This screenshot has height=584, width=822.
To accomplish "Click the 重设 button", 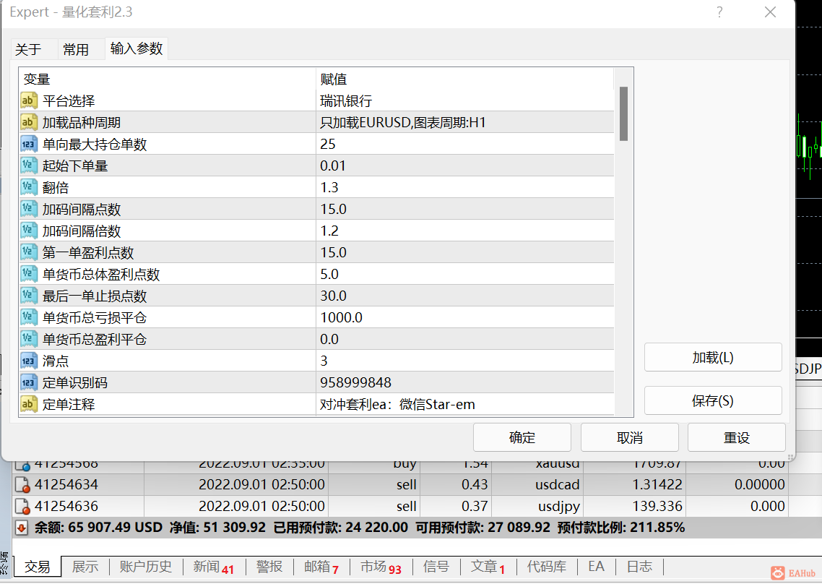I will point(737,437).
